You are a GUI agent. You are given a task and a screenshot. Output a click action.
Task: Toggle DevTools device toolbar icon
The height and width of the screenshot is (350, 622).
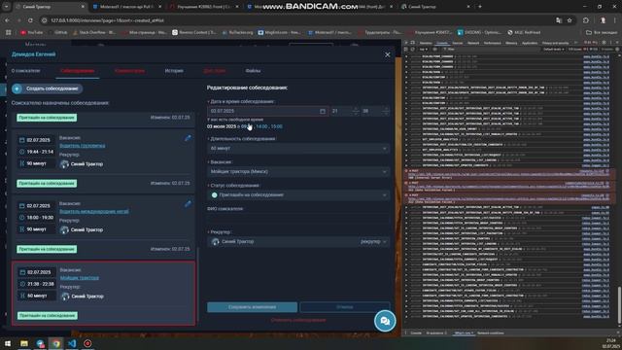[x=412, y=43]
